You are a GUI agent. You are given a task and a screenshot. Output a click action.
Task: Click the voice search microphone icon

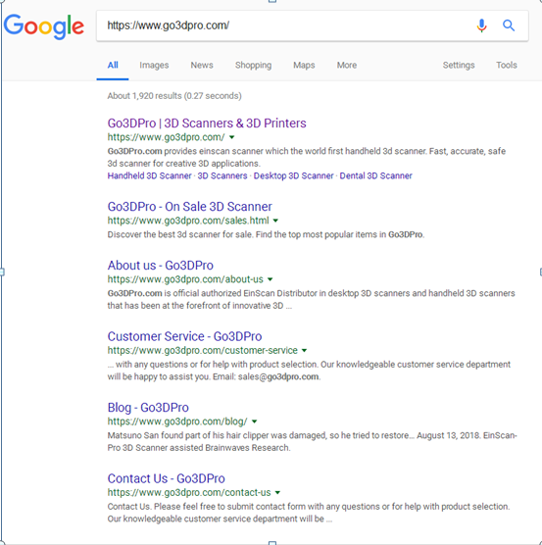tap(481, 25)
